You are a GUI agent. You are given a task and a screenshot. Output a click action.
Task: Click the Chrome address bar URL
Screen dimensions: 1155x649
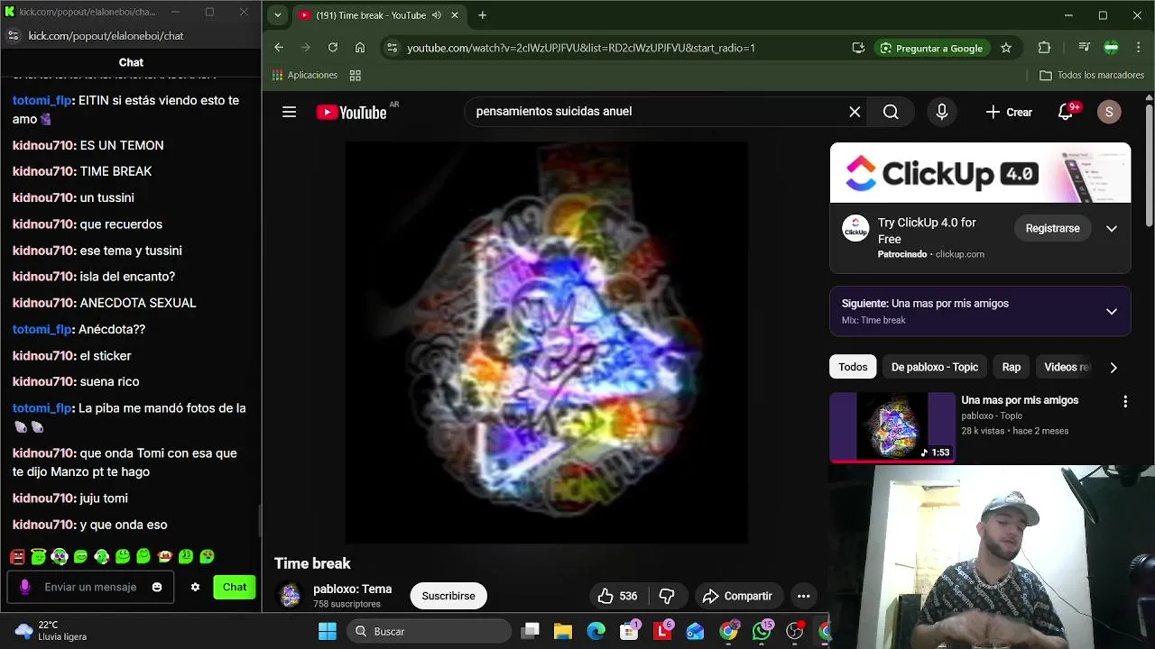[581, 48]
